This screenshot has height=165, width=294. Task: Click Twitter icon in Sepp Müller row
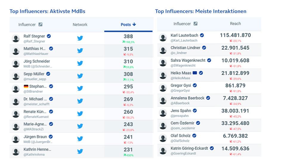(80, 76)
